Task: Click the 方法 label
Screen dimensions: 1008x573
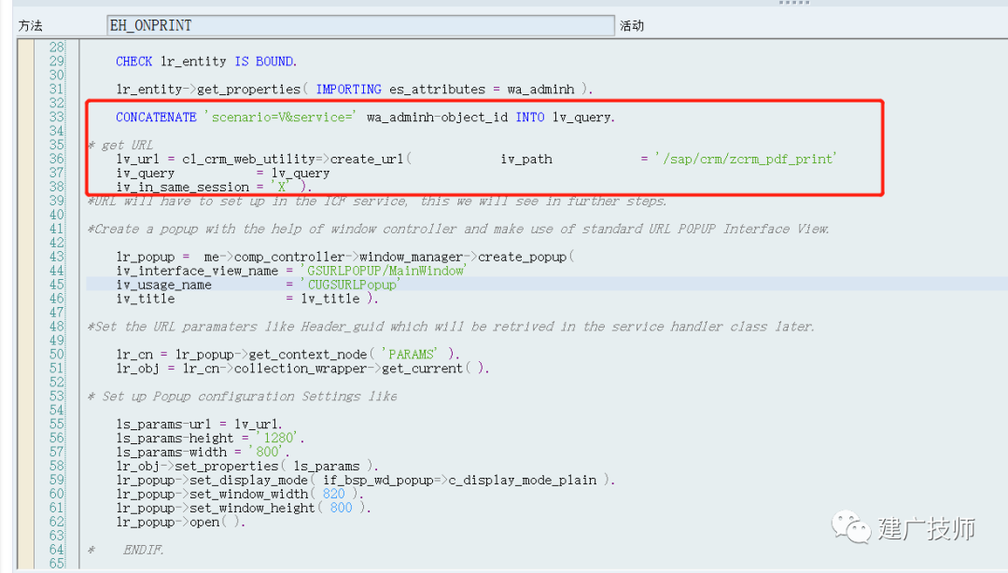Action: tap(30, 26)
